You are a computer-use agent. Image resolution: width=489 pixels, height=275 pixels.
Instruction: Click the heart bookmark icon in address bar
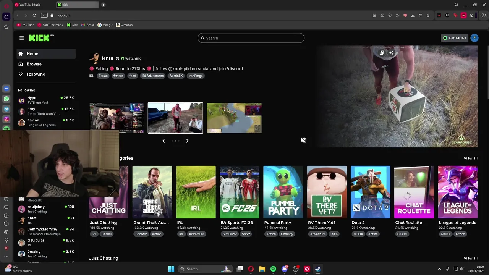(405, 15)
